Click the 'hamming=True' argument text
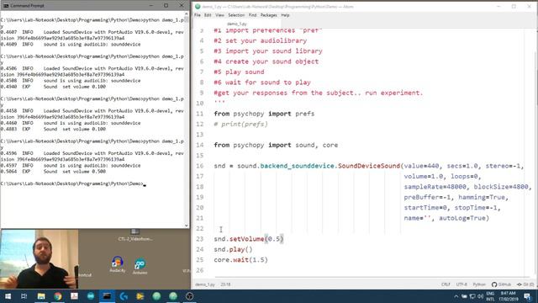This screenshot has width=538, height=303. (482, 197)
